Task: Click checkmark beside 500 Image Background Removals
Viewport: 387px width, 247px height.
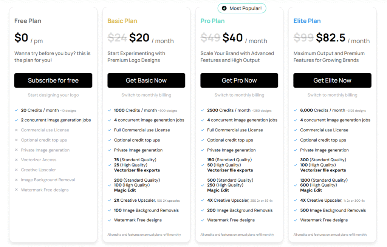Action: click(x=296, y=210)
